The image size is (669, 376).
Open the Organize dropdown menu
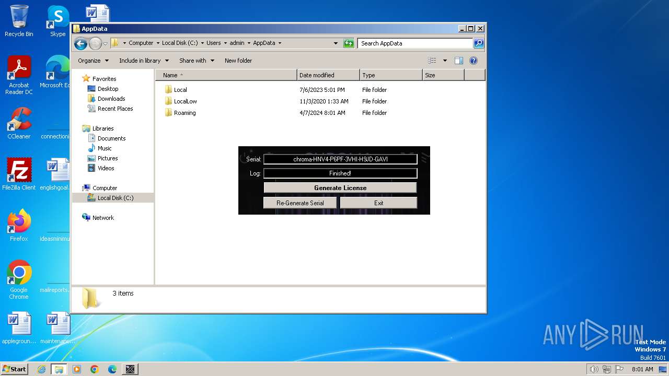coord(93,61)
